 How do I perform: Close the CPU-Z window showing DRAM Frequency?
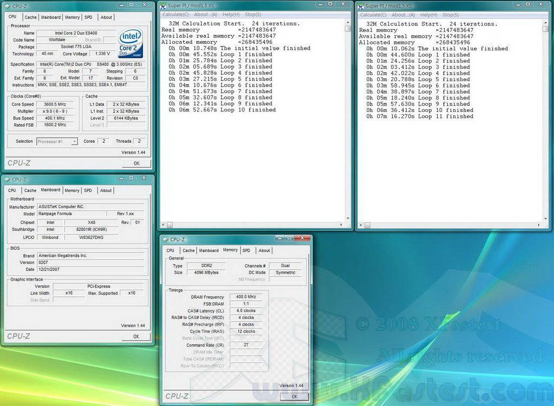[301, 238]
